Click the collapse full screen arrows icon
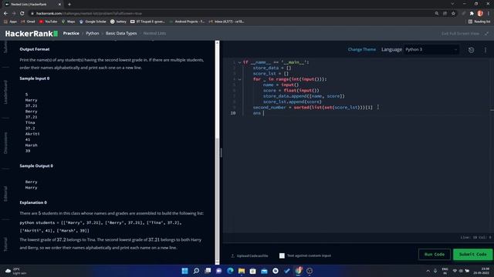Screen dimensions: 494x277 pyautogui.click(x=487, y=34)
